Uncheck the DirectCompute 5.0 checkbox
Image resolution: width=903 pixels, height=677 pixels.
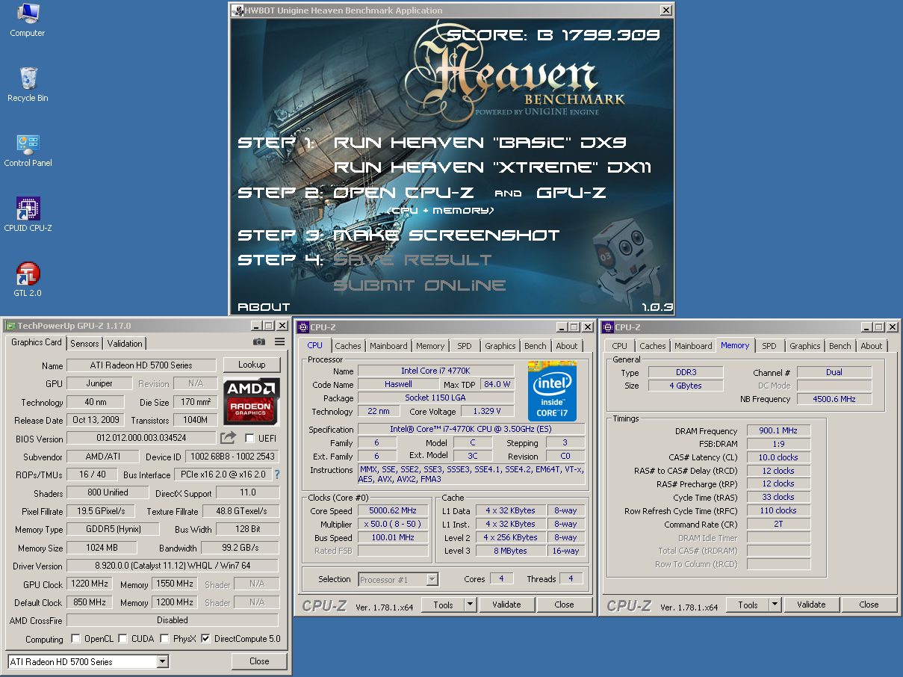(205, 639)
